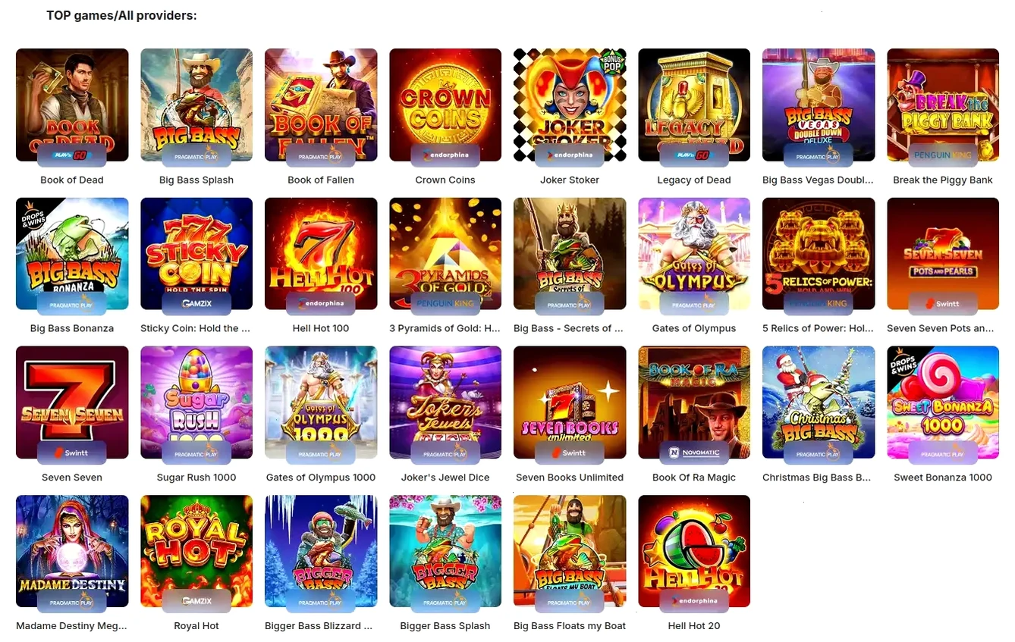The height and width of the screenshot is (642, 1015).
Task: Launch the Royal Hot game
Action: click(196, 551)
